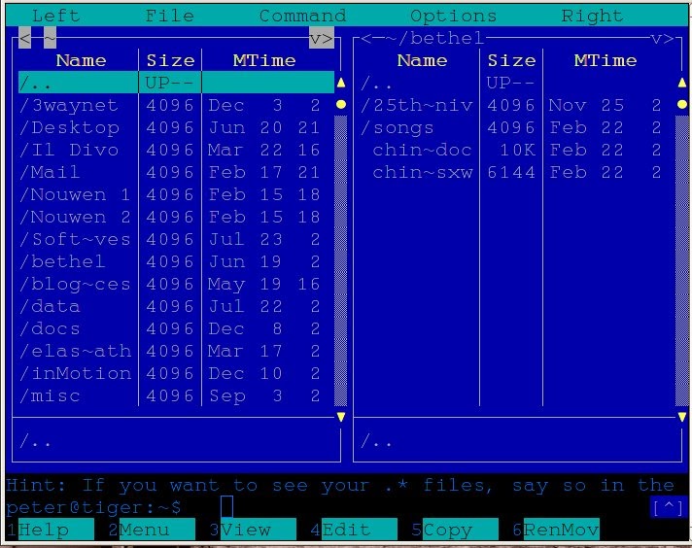Click right panel scrollbar position marker
Viewport: 692px width, 548px height.
(682, 105)
